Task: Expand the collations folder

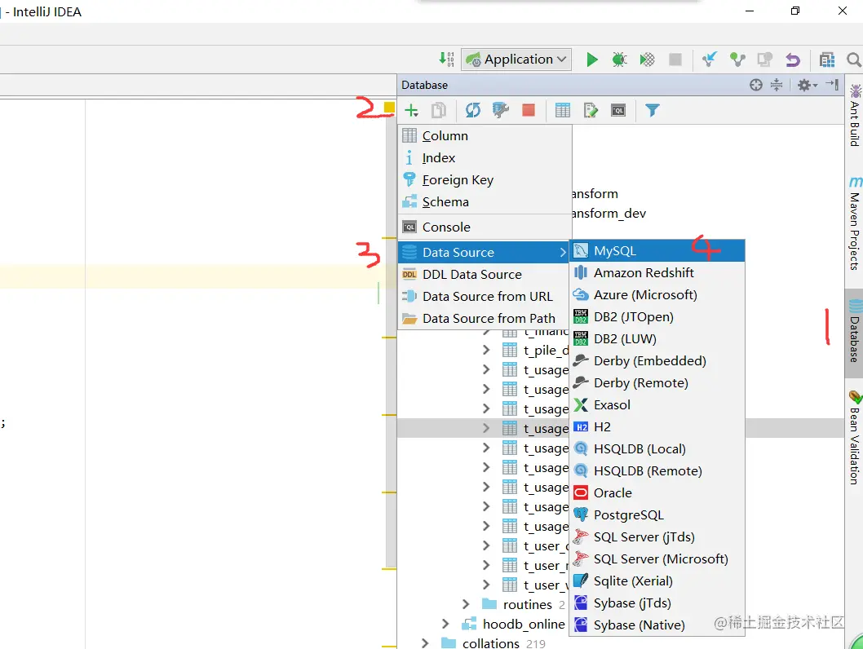Action: [x=425, y=643]
